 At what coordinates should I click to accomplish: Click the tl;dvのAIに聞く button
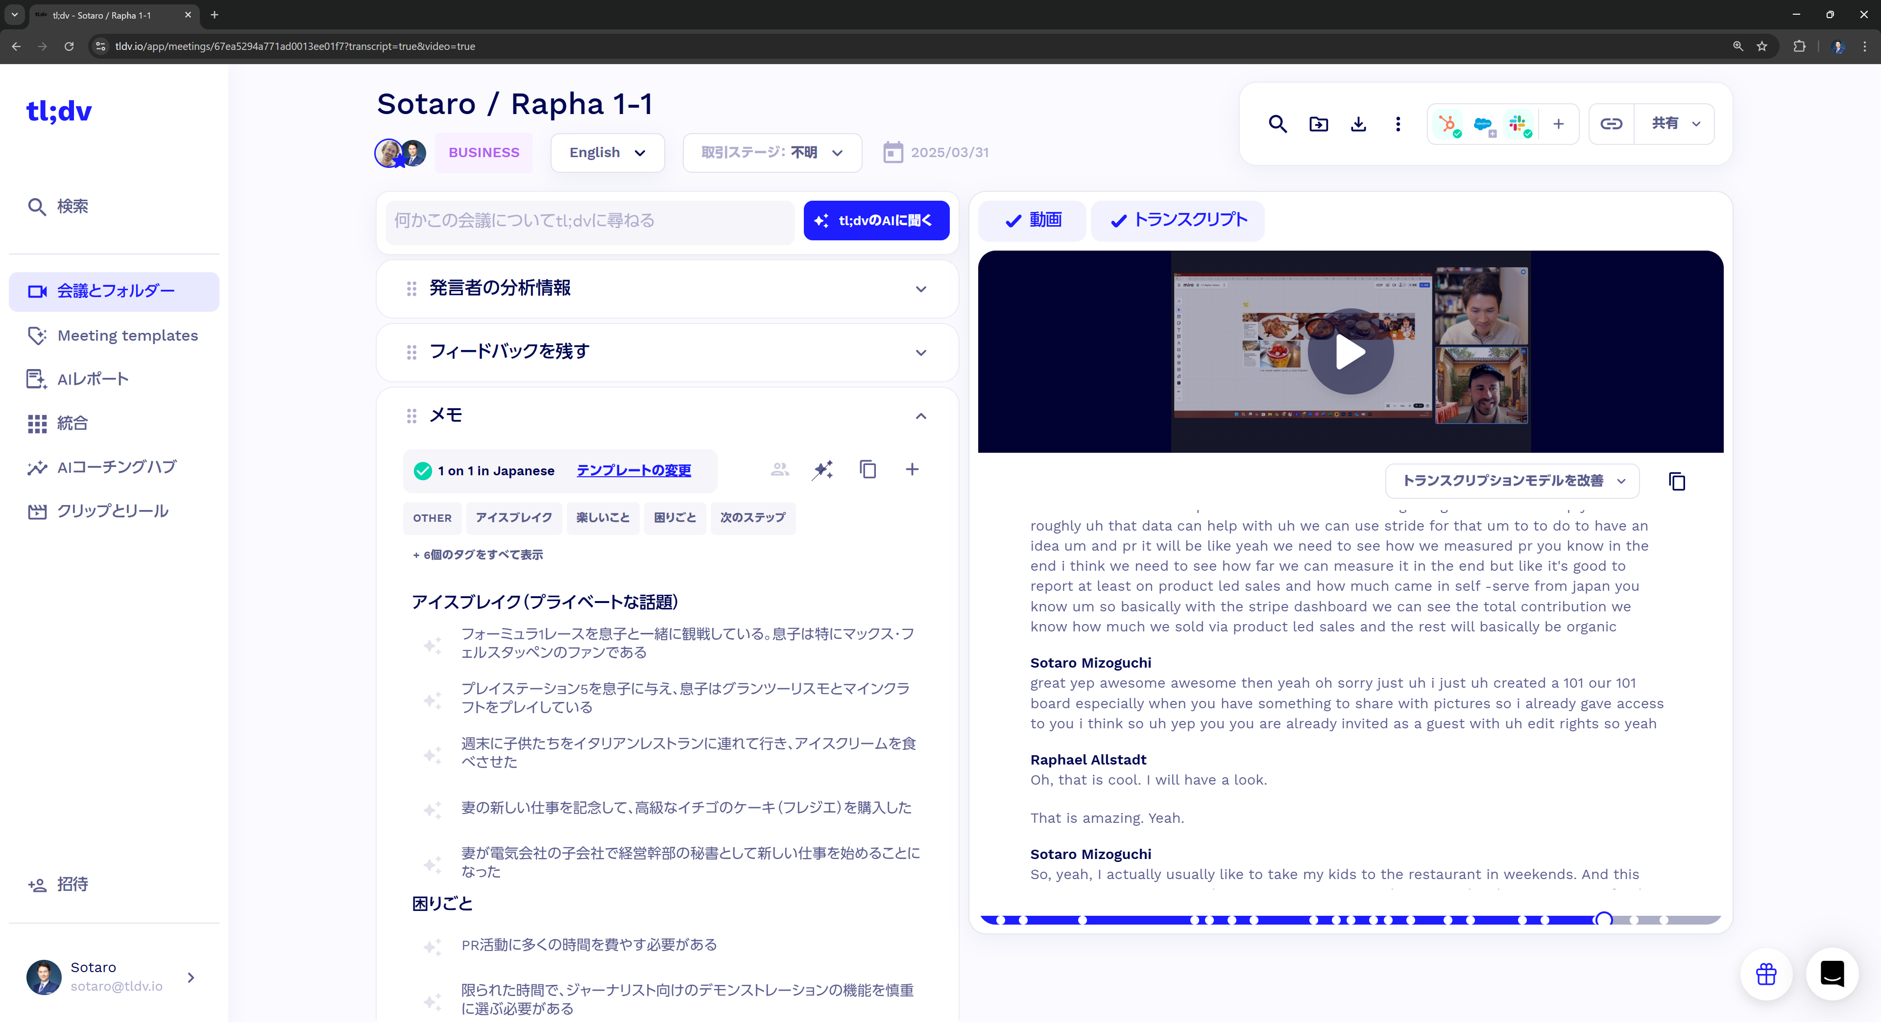click(875, 220)
